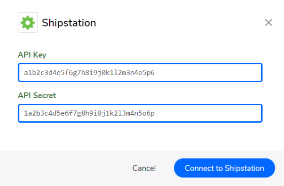Click the green gear Shipstation icon

[x=28, y=23]
